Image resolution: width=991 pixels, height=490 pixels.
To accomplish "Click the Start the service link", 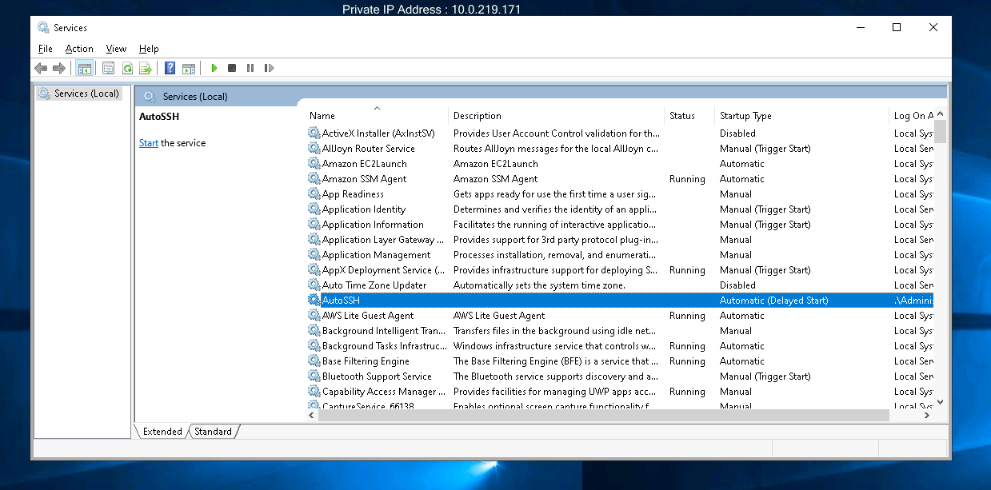I will (149, 143).
